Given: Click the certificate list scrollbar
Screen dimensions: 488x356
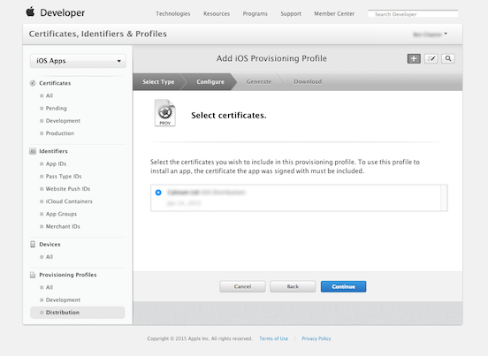Looking at the screenshot, I should (444, 198).
